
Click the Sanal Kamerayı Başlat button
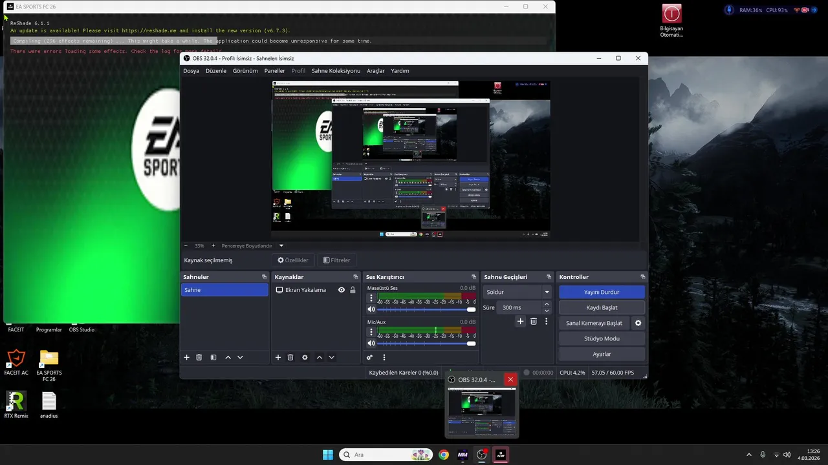coord(594,323)
